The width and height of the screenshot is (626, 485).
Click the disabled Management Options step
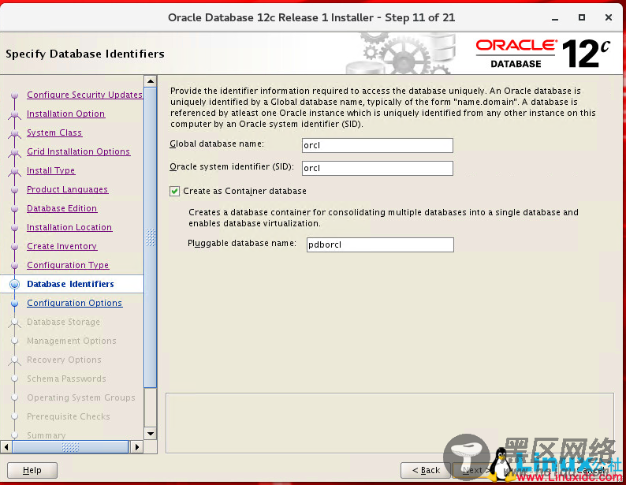click(x=72, y=341)
